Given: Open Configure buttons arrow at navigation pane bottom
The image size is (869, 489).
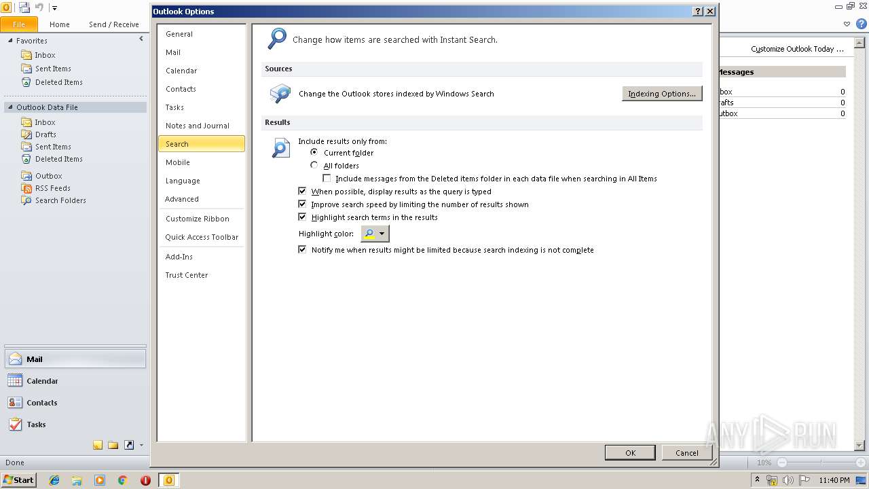Looking at the screenshot, I should click(x=141, y=446).
